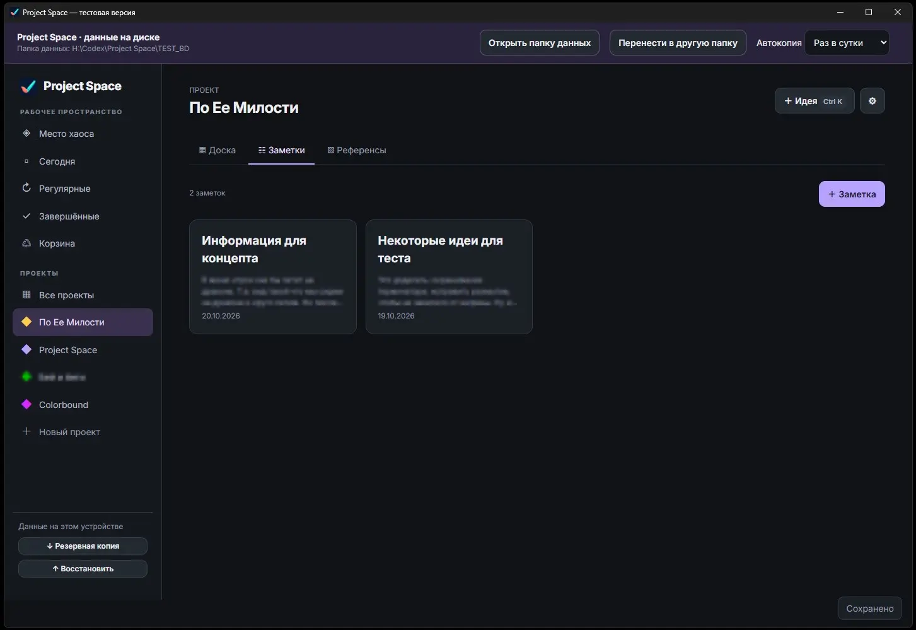Viewport: 916px width, 630px height.
Task: Select the По Ее Милости project in the sidebar
Action: tap(83, 322)
